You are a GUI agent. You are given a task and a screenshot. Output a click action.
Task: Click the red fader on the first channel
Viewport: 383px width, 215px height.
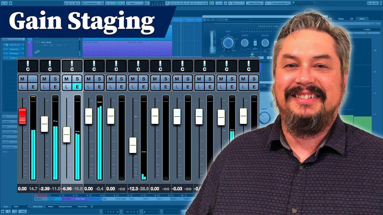coord(22,116)
